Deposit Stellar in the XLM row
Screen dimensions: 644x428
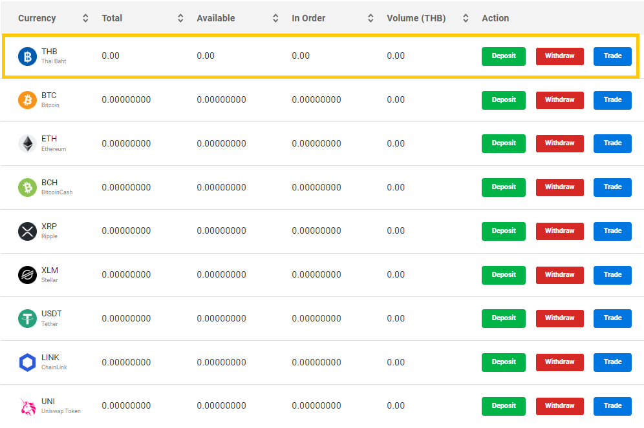504,275
